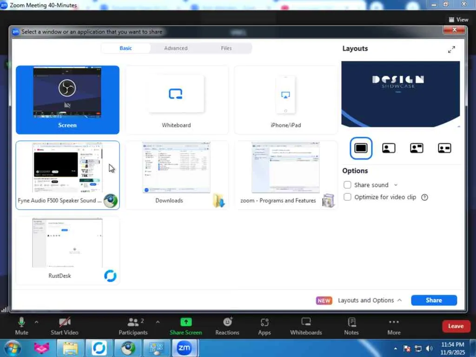Expand the Participants options arrow
476x357 pixels.
coord(158,322)
